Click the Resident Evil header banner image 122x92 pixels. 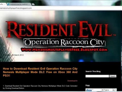click(x=60, y=36)
